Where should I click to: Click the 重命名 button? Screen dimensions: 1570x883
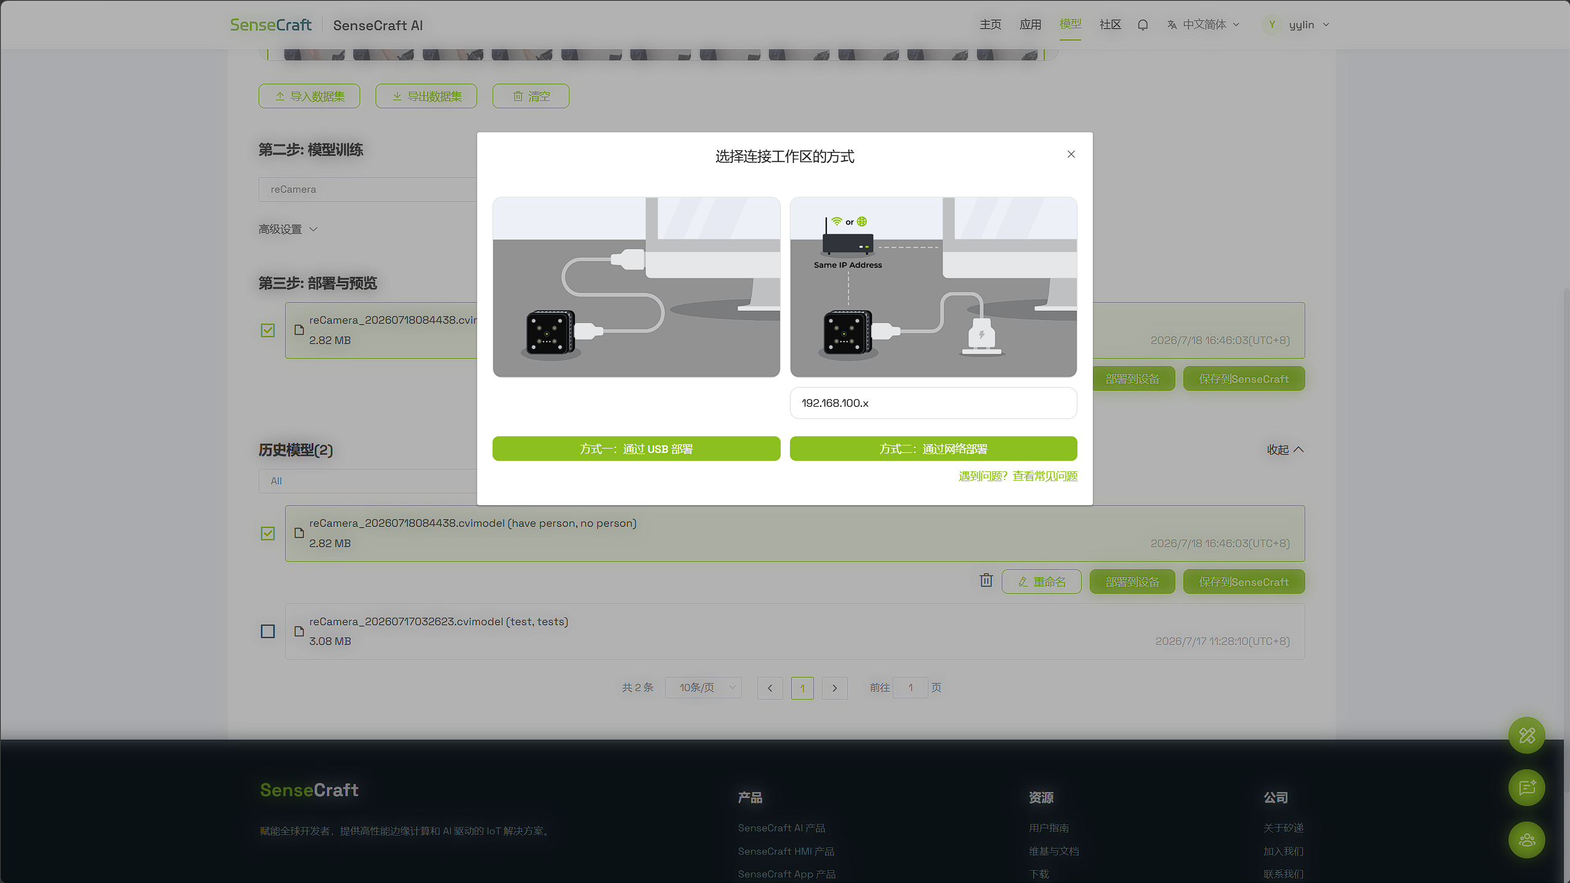(1042, 581)
